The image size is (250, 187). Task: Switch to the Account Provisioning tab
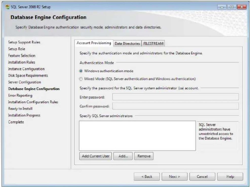[x=94, y=43]
